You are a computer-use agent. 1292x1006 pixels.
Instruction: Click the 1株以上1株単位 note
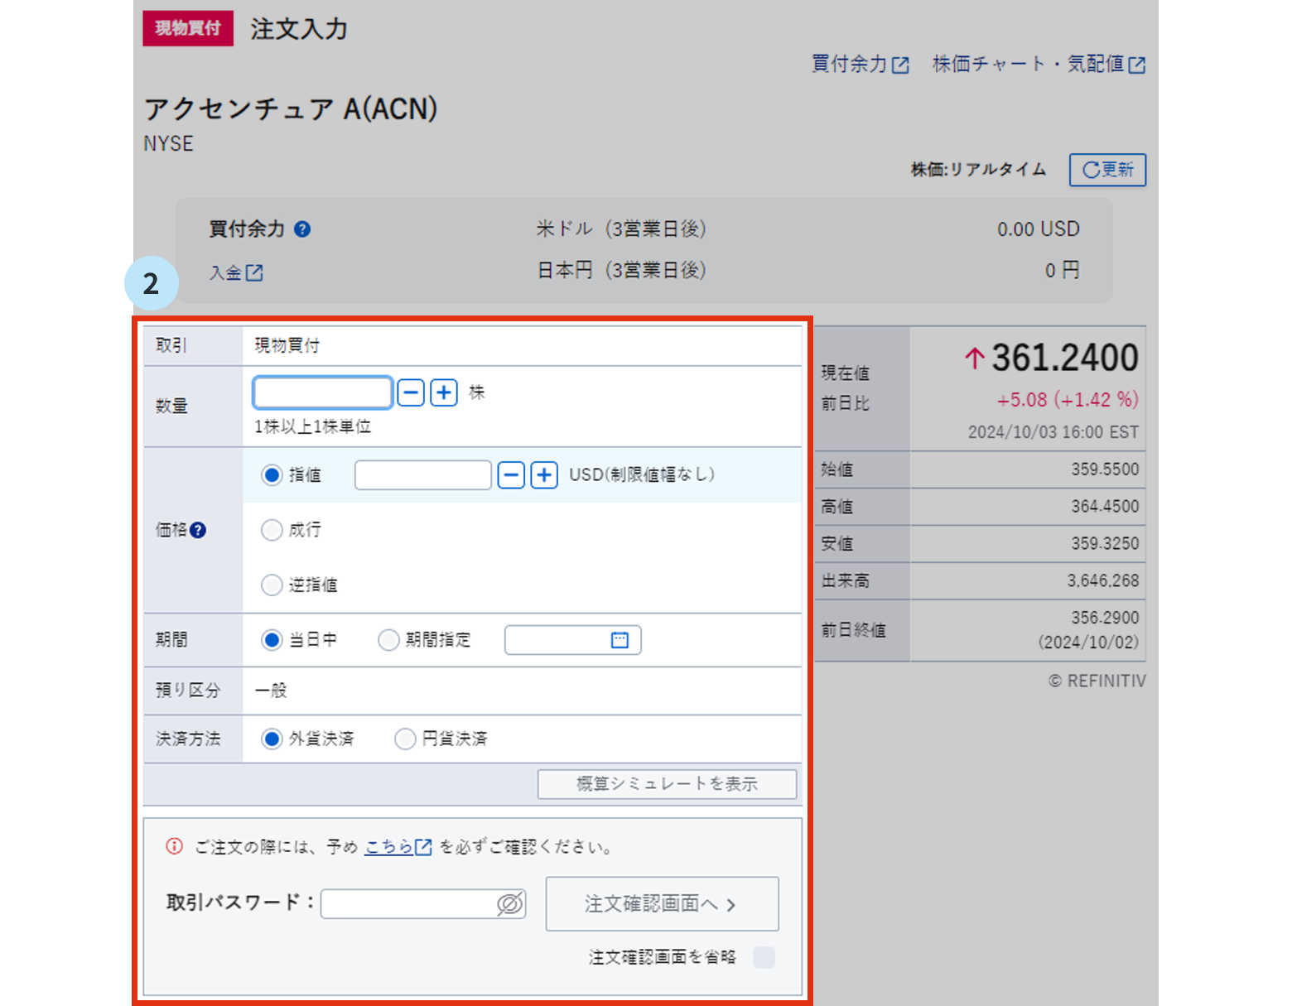coord(312,427)
